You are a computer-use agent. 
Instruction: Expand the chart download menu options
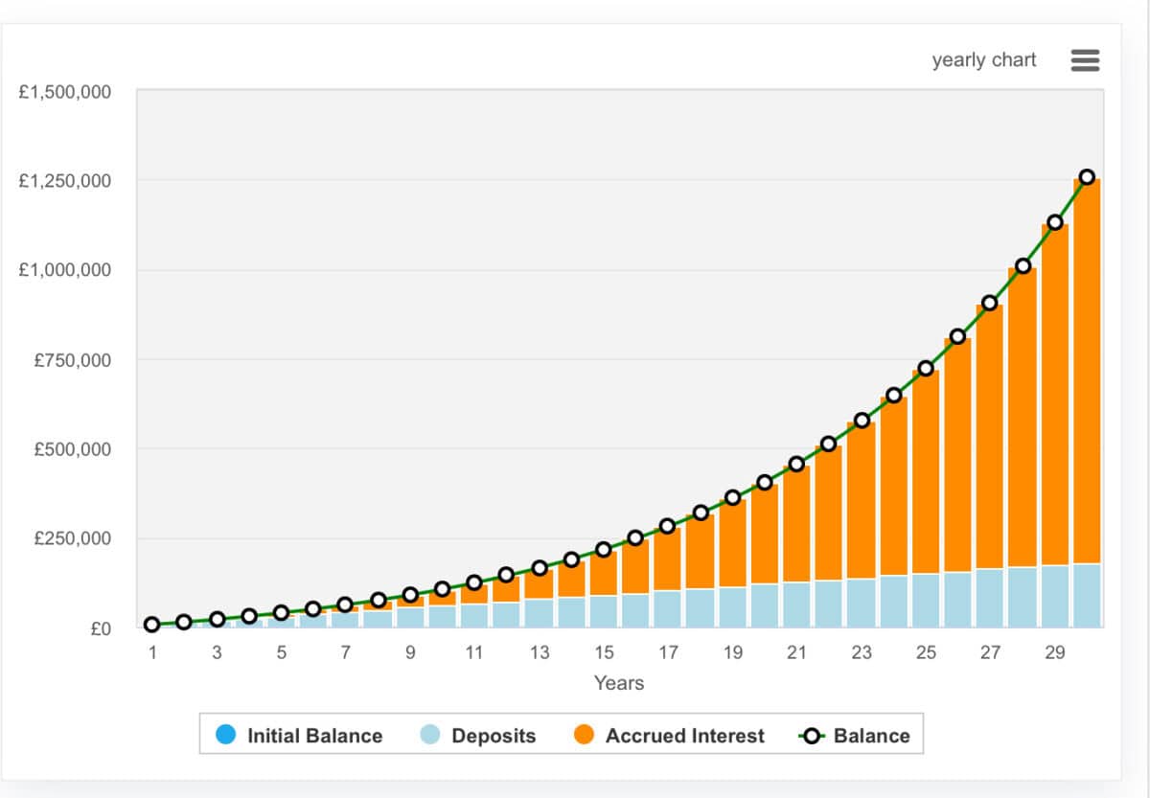coord(1085,59)
